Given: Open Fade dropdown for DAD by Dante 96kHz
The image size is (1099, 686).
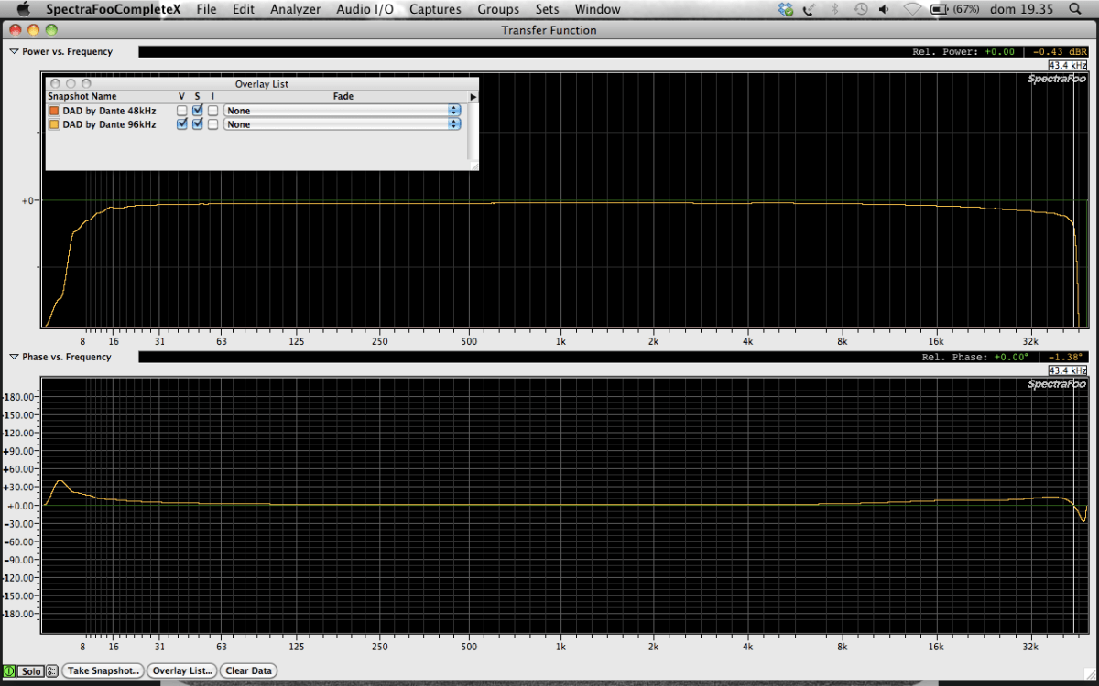Looking at the screenshot, I should 342,124.
